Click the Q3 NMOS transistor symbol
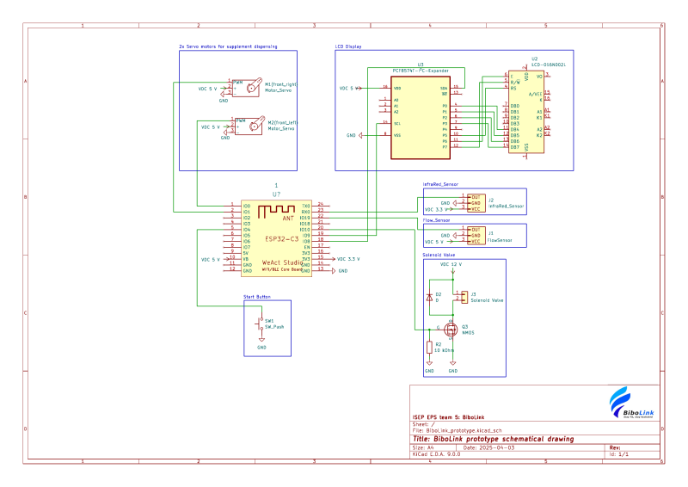688x487 pixels. (451, 329)
